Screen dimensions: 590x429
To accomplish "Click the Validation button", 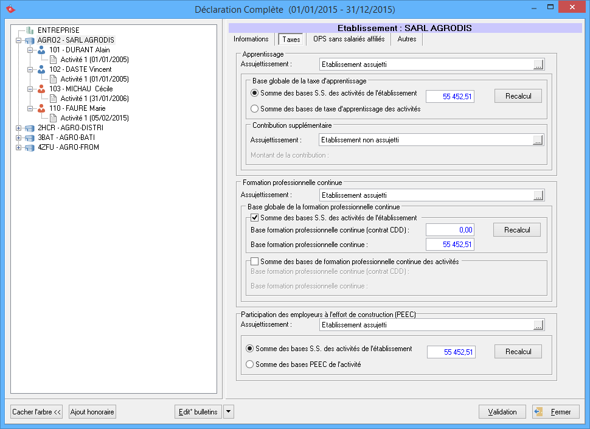I will (502, 412).
